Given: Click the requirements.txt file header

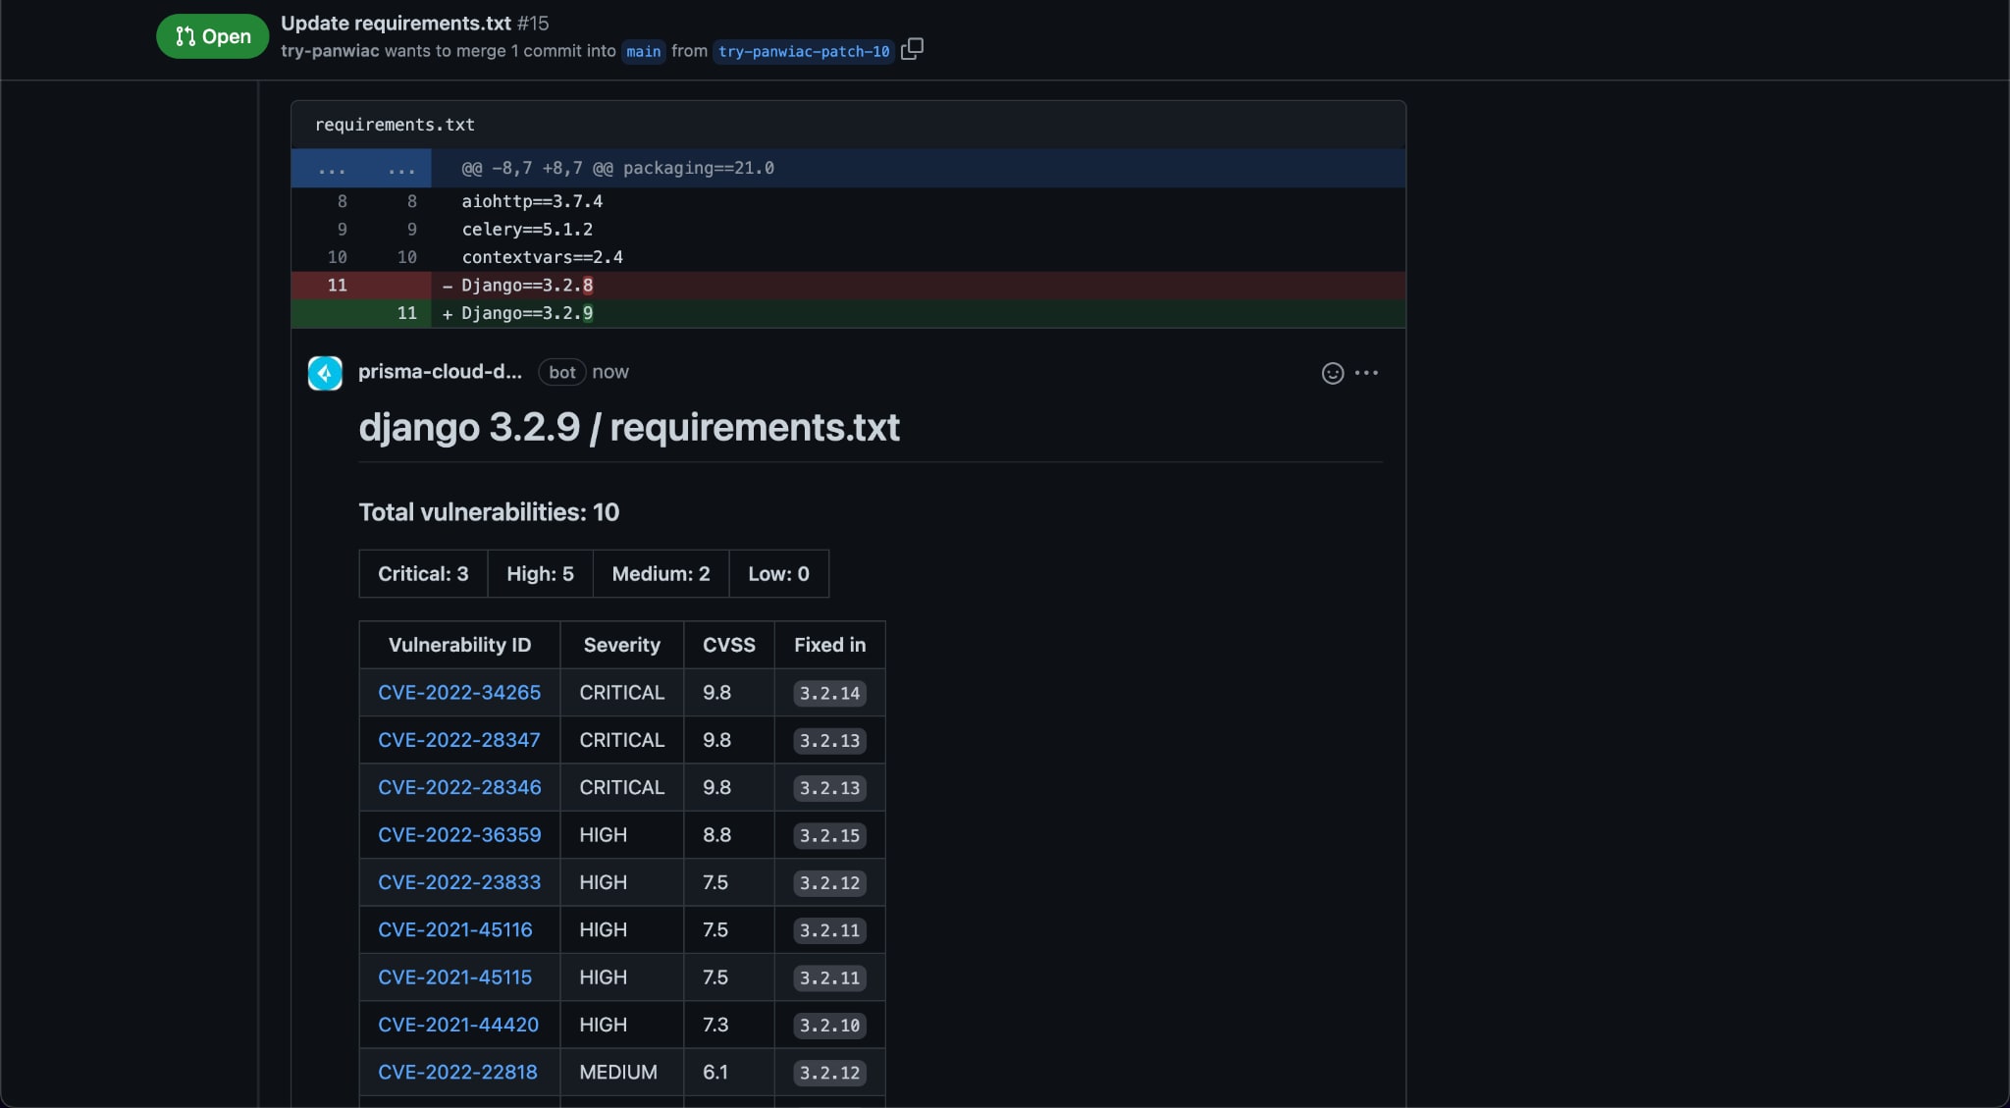Looking at the screenshot, I should pyautogui.click(x=395, y=125).
